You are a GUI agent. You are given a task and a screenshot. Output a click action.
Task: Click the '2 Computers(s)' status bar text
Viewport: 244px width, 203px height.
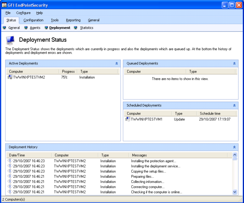click(13, 199)
